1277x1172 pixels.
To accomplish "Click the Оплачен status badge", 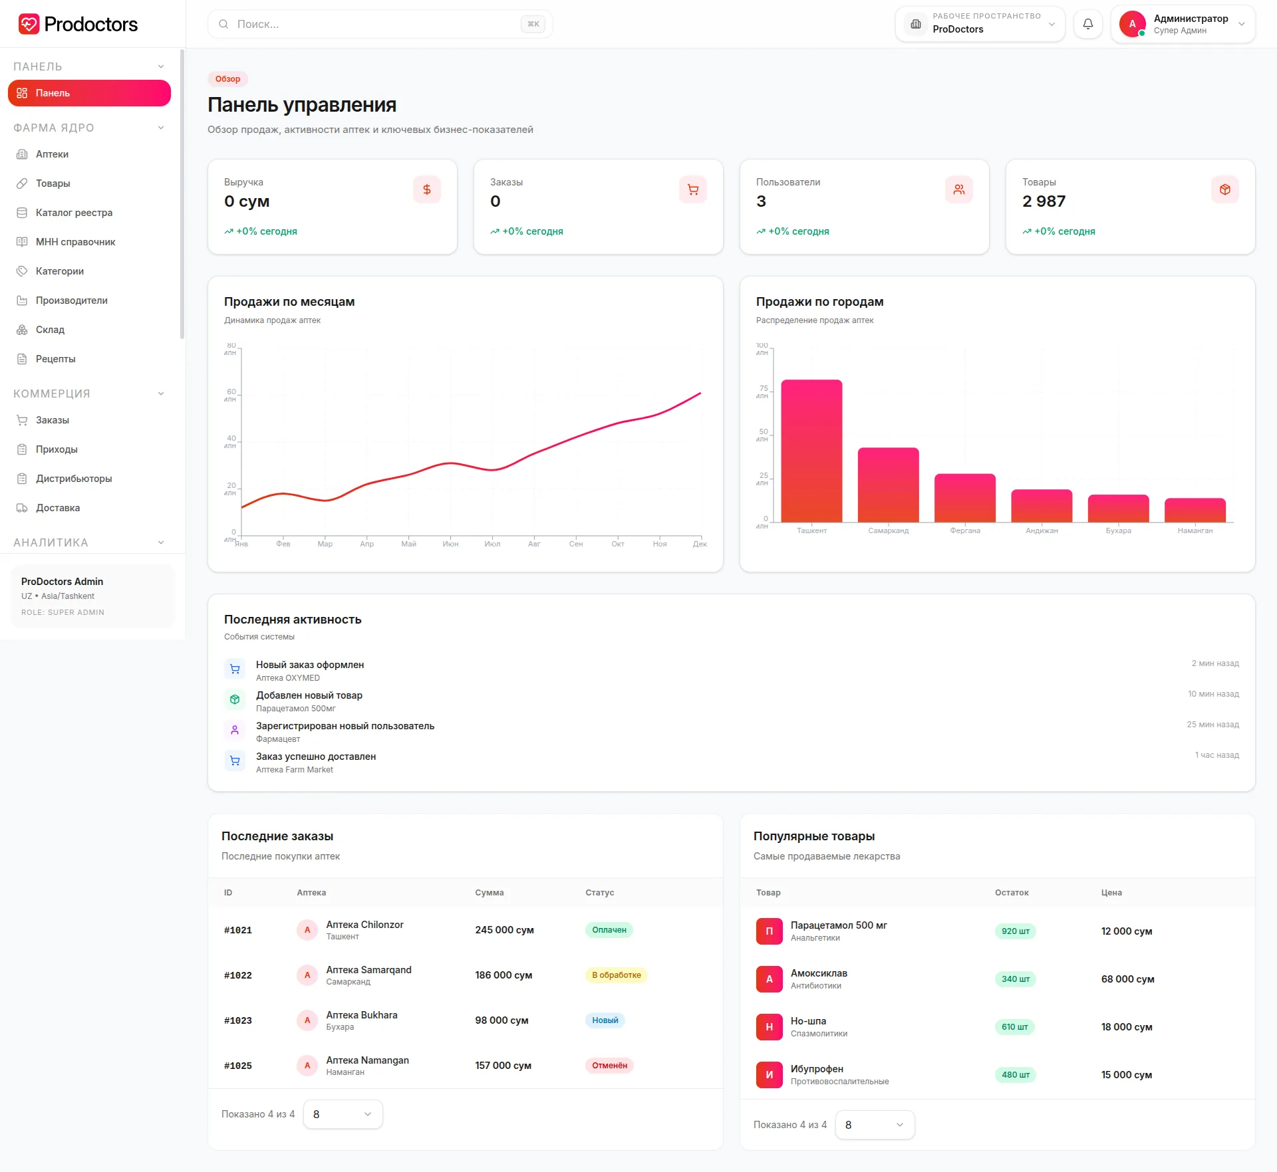I will 609,930.
